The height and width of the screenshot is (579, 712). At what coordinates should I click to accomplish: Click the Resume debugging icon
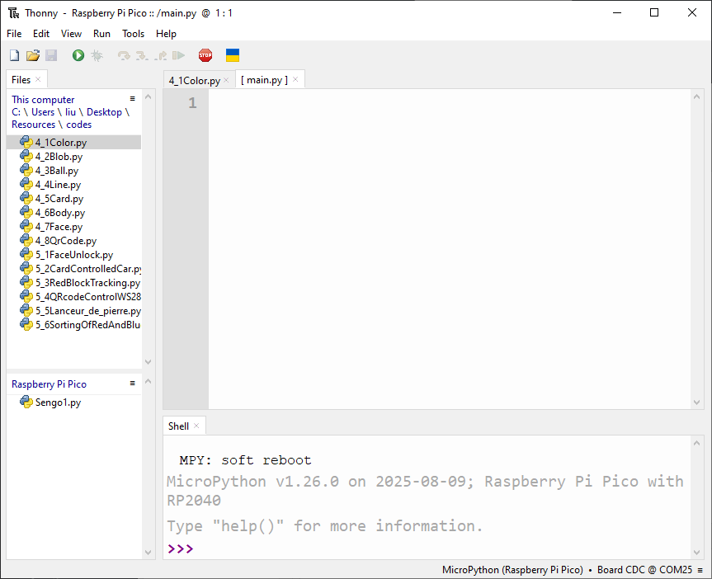pyautogui.click(x=178, y=55)
